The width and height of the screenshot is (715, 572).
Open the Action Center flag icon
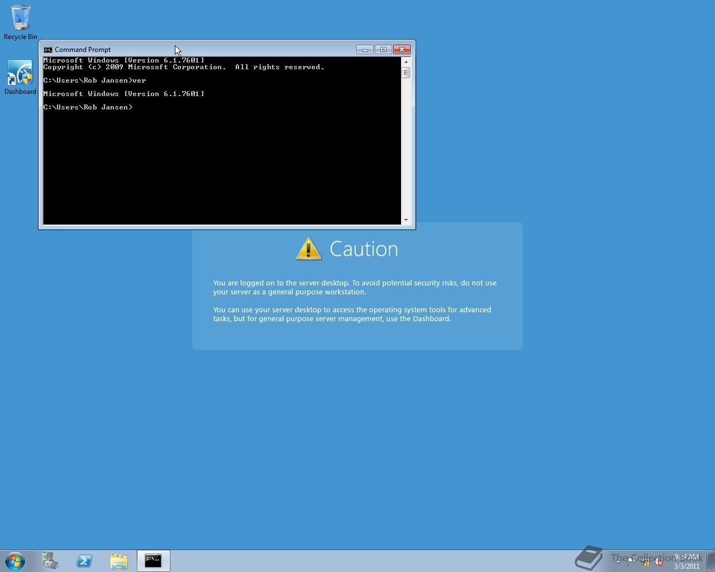pos(631,561)
